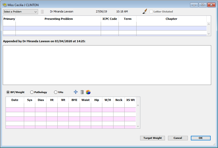Click the note icon beside the problem dropdown

coord(42,11)
